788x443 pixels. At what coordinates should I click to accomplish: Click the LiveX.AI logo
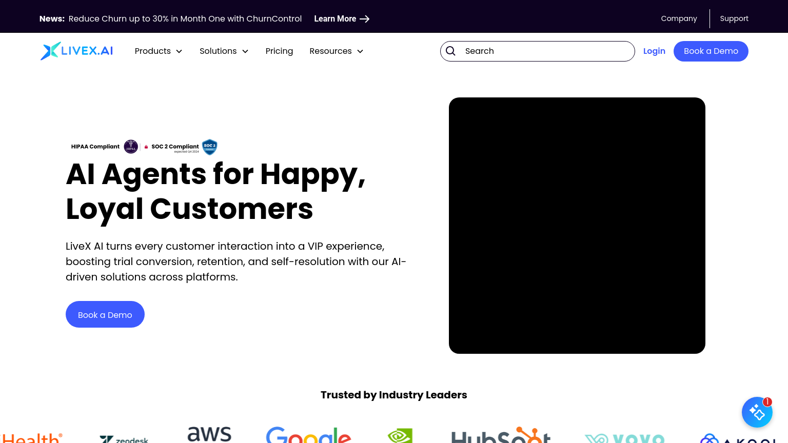point(76,51)
